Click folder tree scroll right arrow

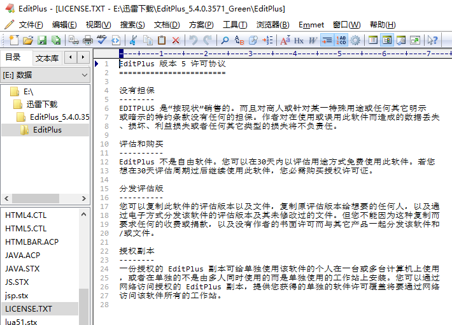84,199
